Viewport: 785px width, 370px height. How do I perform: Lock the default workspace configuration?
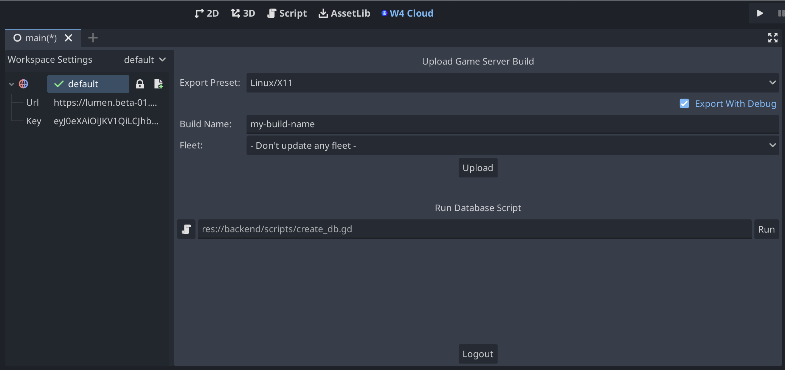[140, 84]
